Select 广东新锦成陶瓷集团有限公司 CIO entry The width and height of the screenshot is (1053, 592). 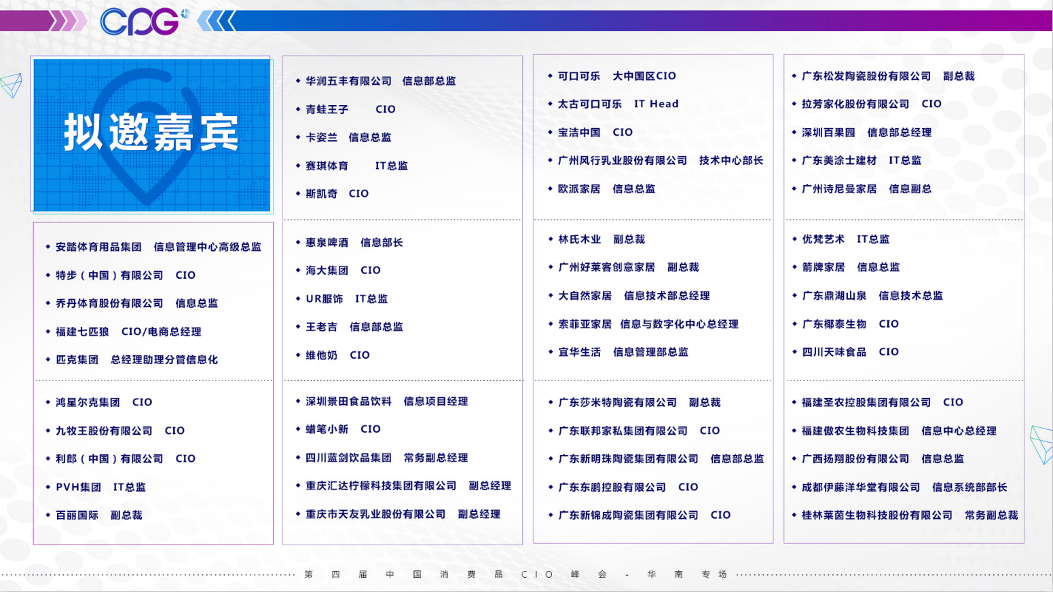(x=644, y=515)
